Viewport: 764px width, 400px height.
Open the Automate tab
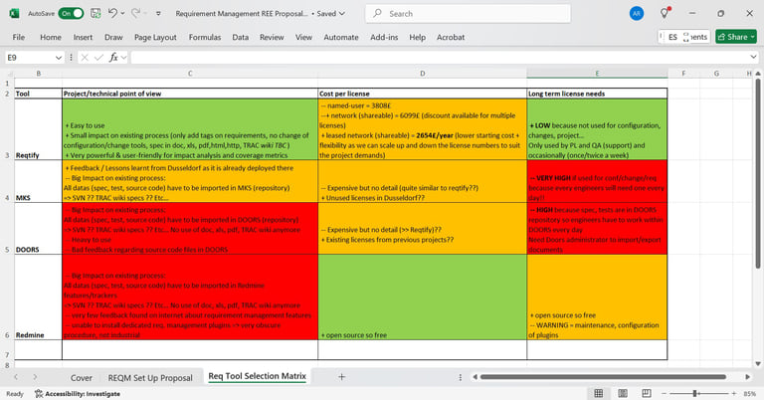(x=341, y=37)
